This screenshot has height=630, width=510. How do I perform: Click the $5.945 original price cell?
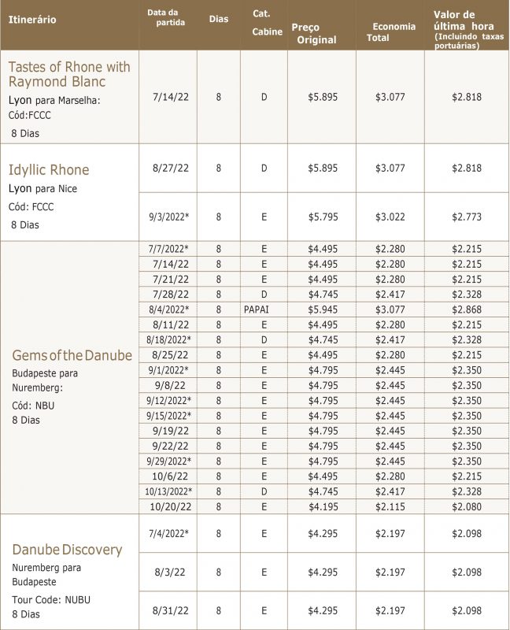point(323,309)
